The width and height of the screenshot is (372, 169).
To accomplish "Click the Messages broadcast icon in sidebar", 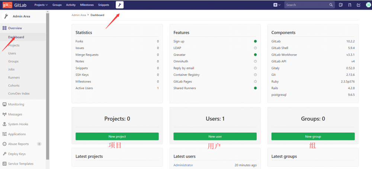I will point(4,114).
